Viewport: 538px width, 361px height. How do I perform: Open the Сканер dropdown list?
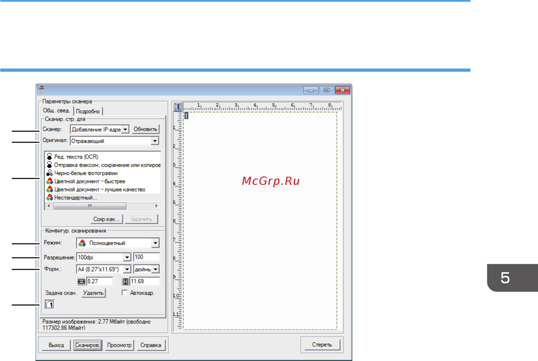click(125, 129)
